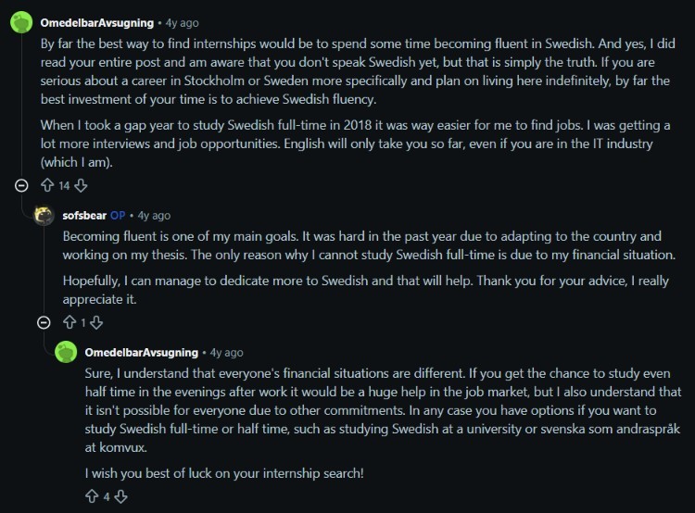Select the vote count 14 on top comment
Image resolution: width=695 pixels, height=513 pixels.
click(x=64, y=185)
